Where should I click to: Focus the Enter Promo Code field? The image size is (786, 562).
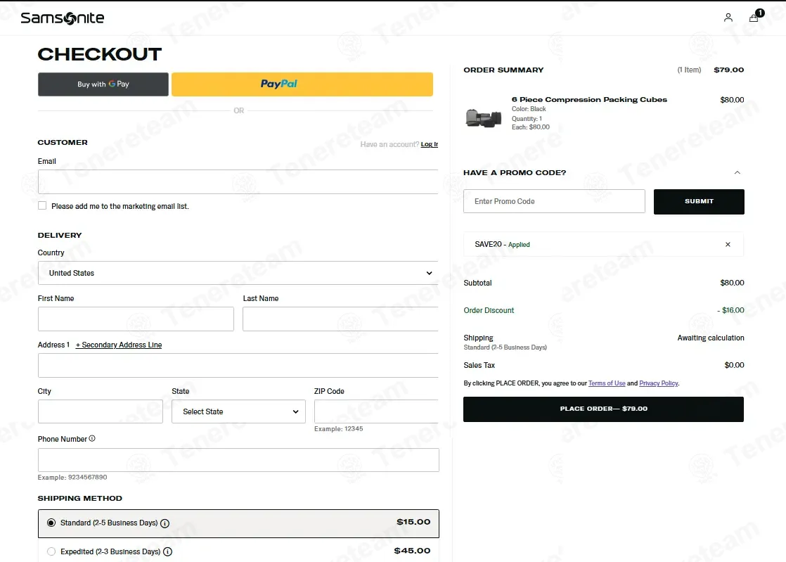[x=554, y=201]
